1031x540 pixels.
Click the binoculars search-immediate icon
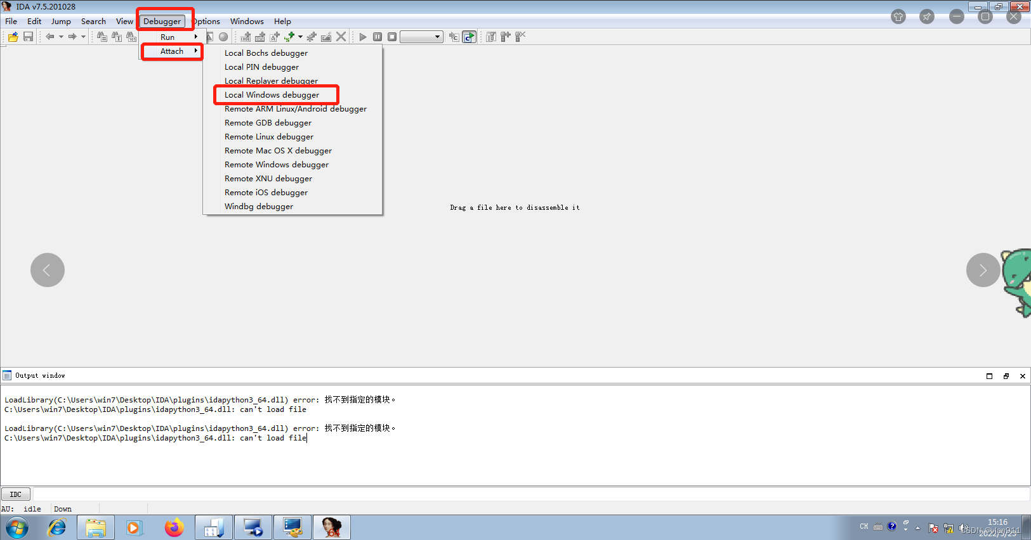pos(102,37)
